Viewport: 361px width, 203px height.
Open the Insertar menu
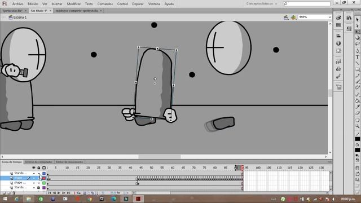(x=57, y=4)
